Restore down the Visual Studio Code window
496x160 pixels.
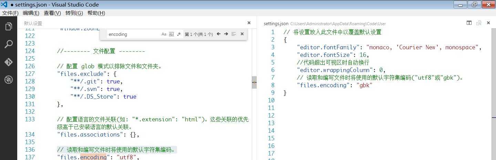pos(474,4)
